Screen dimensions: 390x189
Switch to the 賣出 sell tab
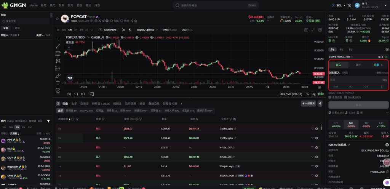[x=358, y=65]
